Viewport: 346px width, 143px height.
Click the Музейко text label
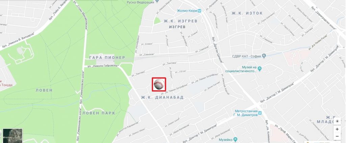tap(226, 140)
